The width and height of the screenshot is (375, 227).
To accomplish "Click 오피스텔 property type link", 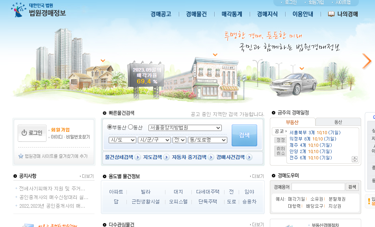I will 178,201.
